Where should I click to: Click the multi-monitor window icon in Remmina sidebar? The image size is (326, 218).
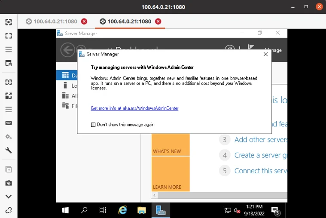tap(9, 63)
